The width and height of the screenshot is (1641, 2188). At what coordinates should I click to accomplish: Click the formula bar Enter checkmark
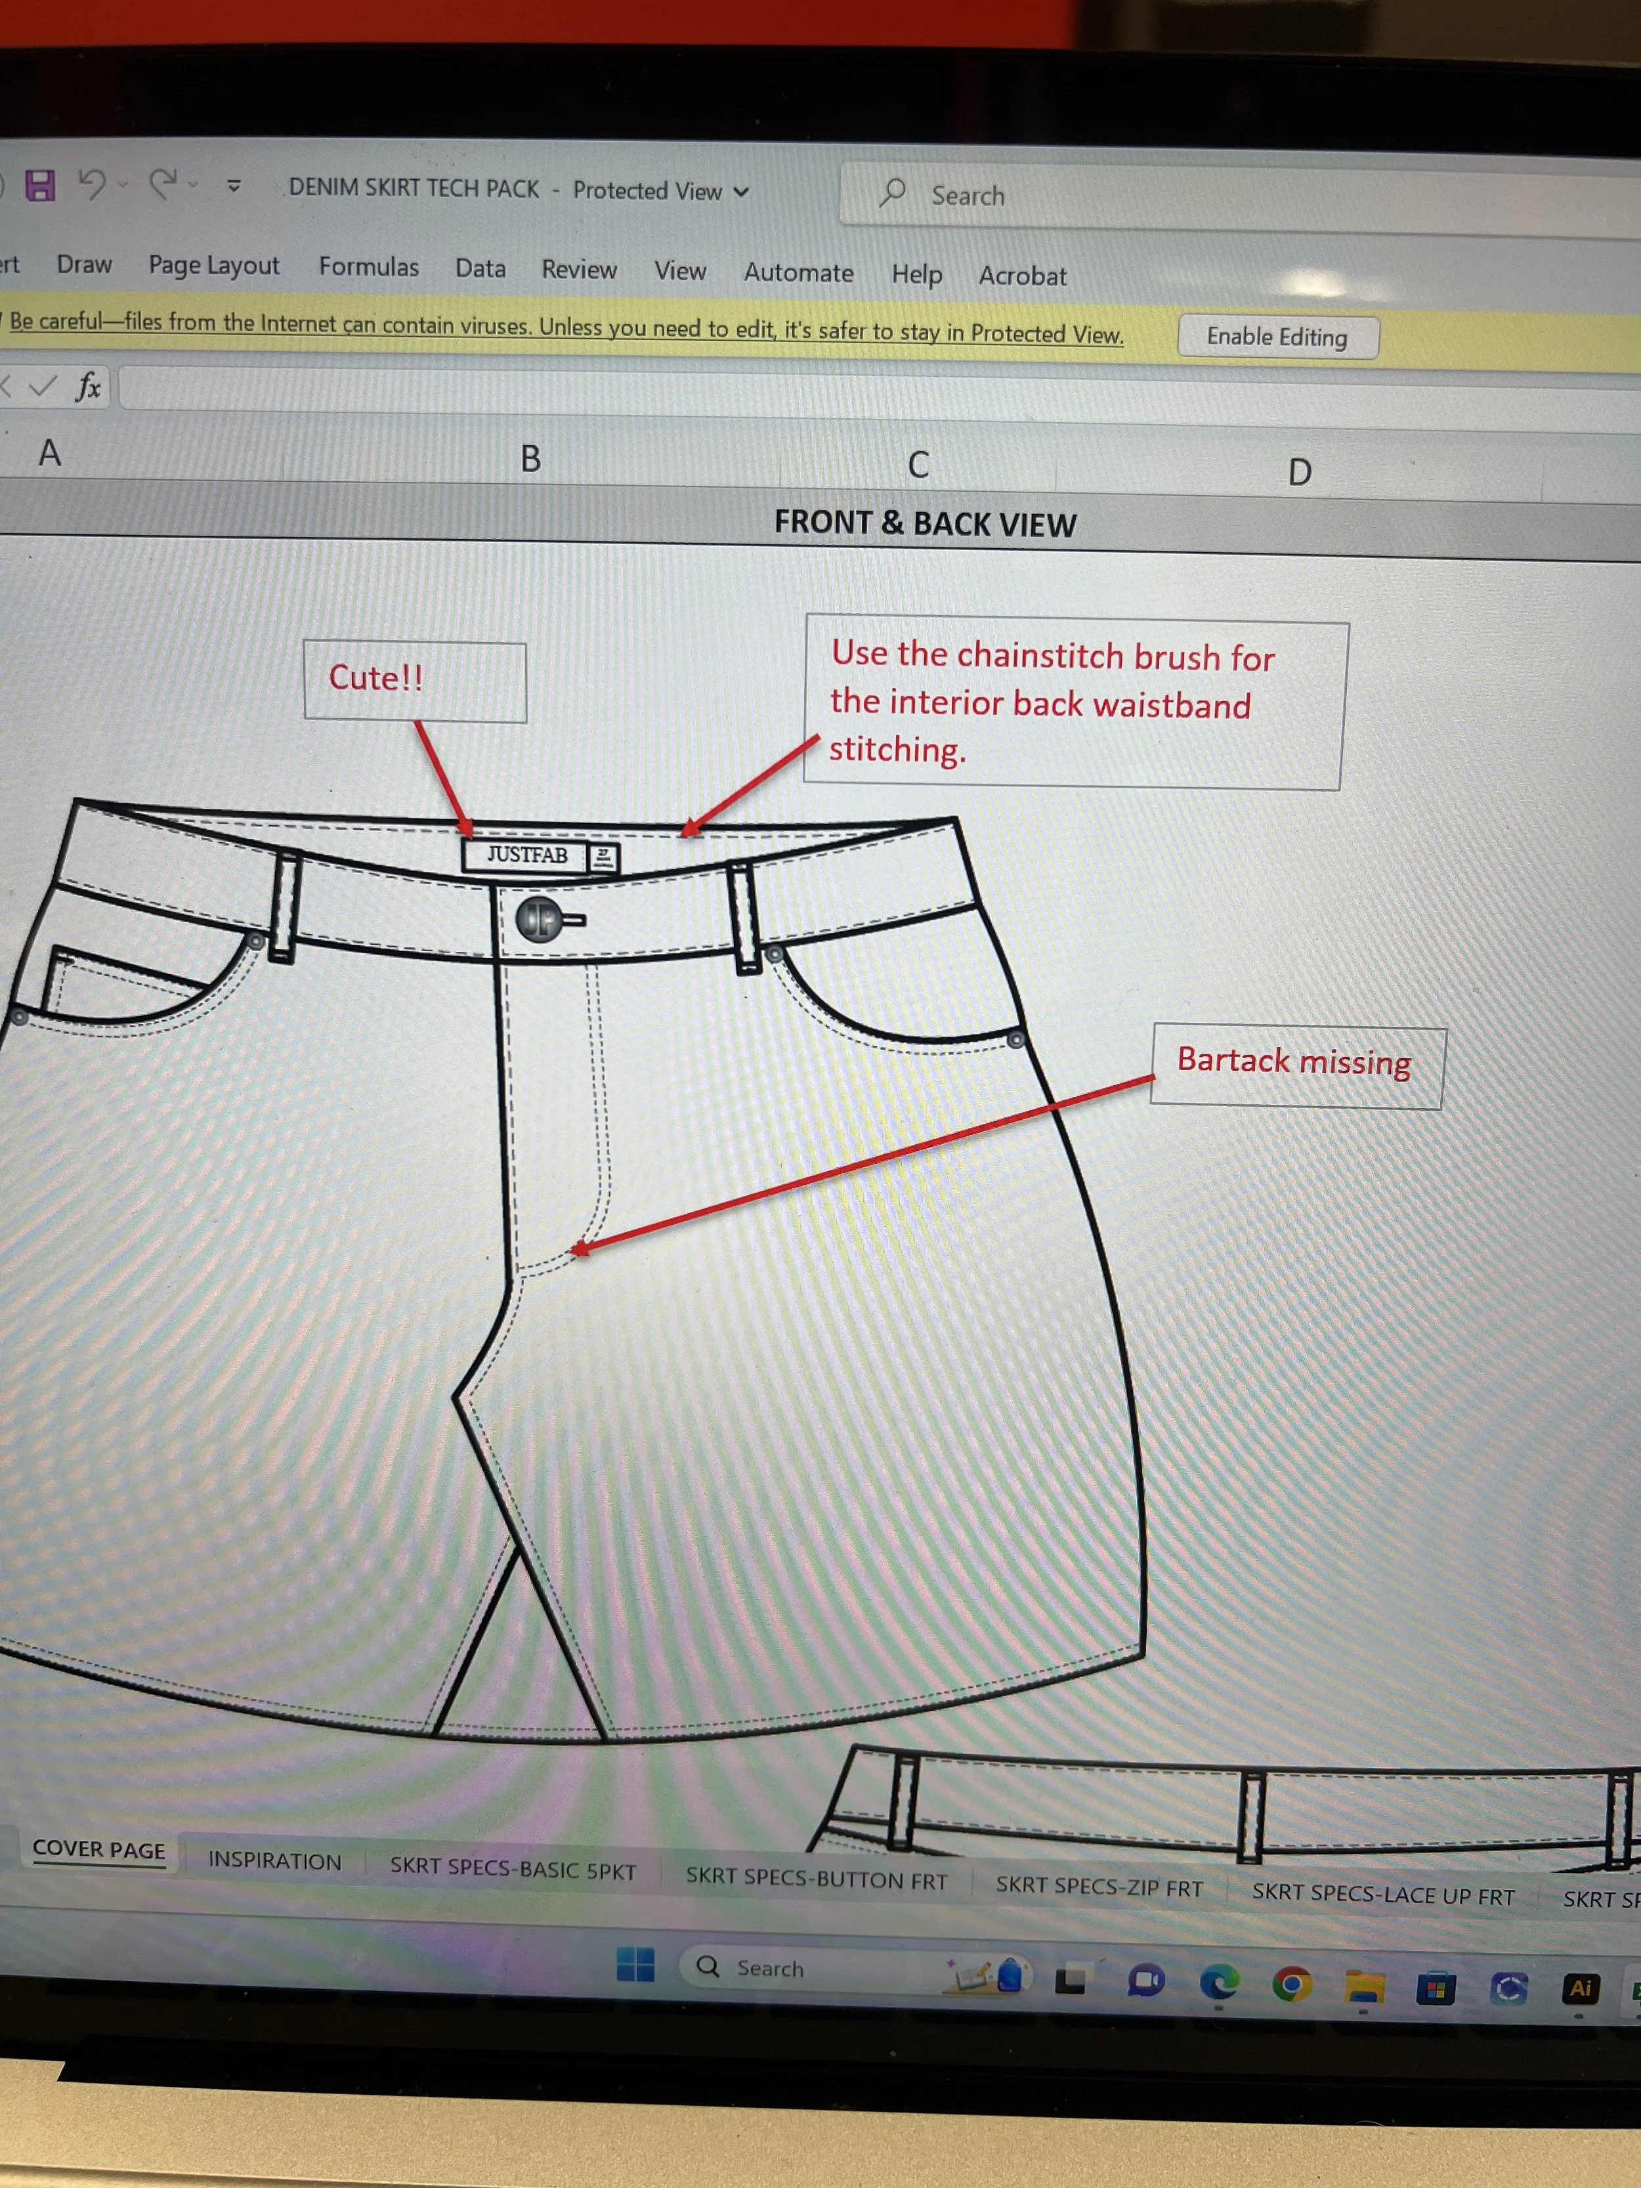(x=43, y=386)
